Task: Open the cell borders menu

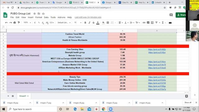Action: [x=108, y=23]
